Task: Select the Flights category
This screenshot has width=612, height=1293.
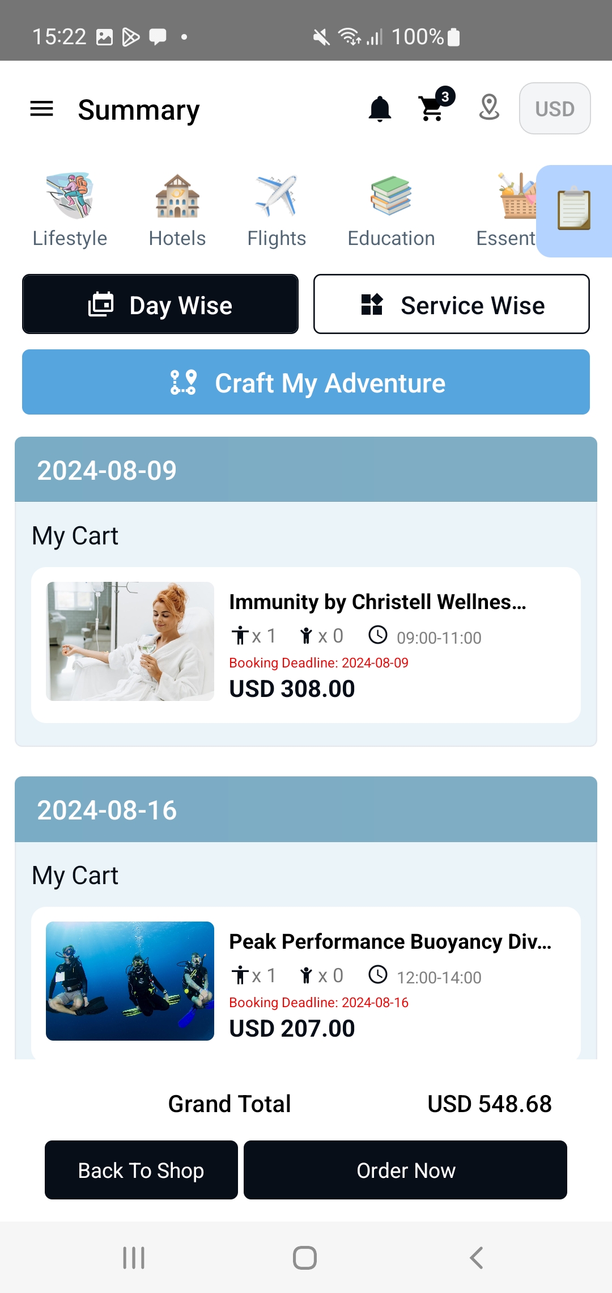Action: pos(277,210)
